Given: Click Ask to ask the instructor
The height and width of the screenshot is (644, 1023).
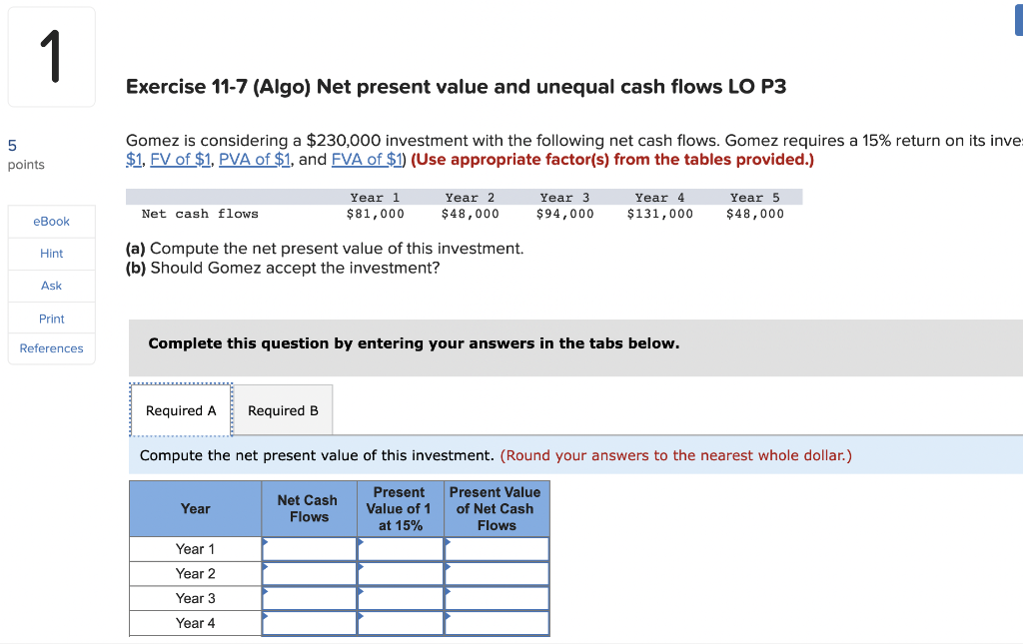Looking at the screenshot, I should tap(51, 286).
